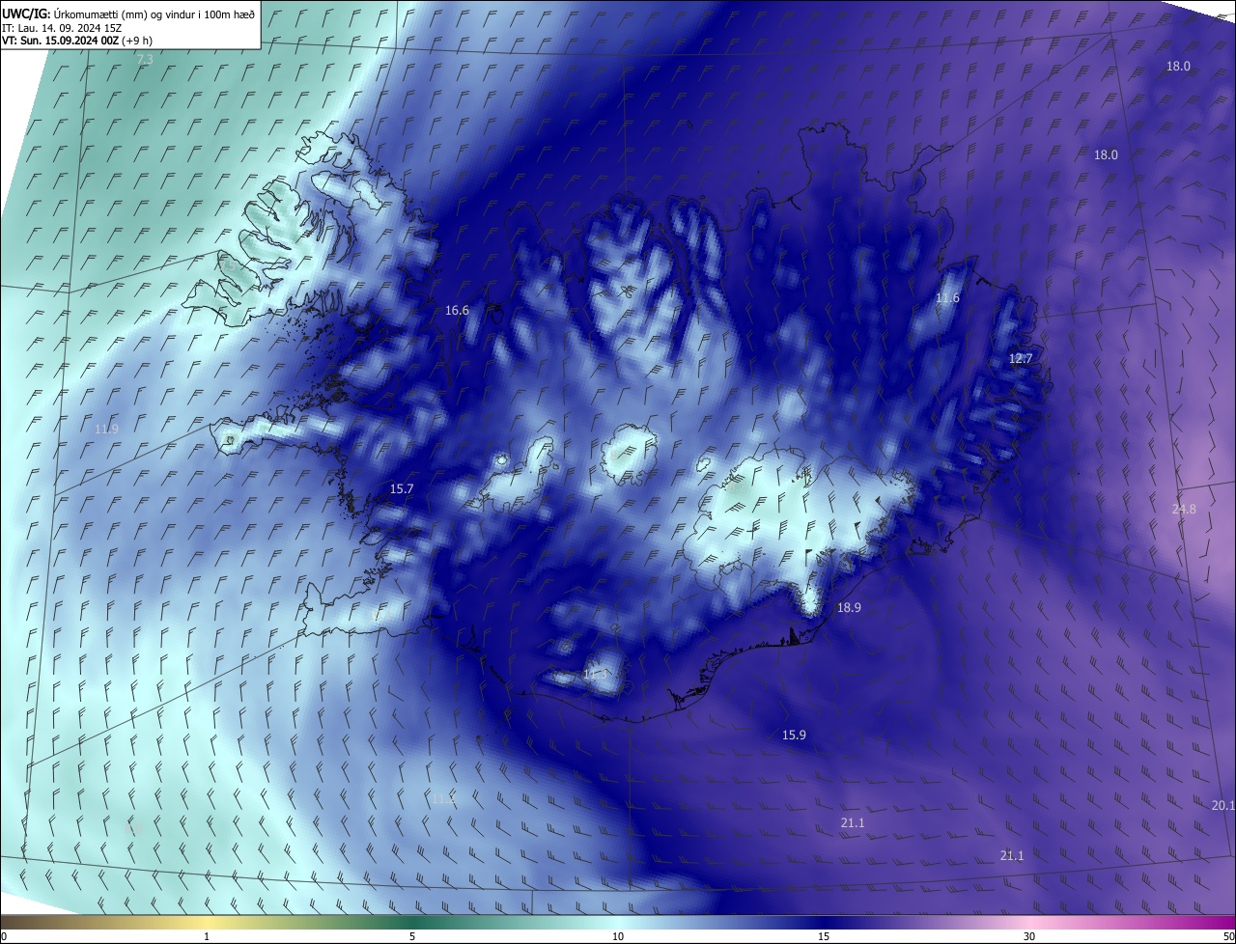Click the 'VT: Sun. 15.09.2024 00Z (+9 h)' line
This screenshot has width=1236, height=944.
coord(77,41)
